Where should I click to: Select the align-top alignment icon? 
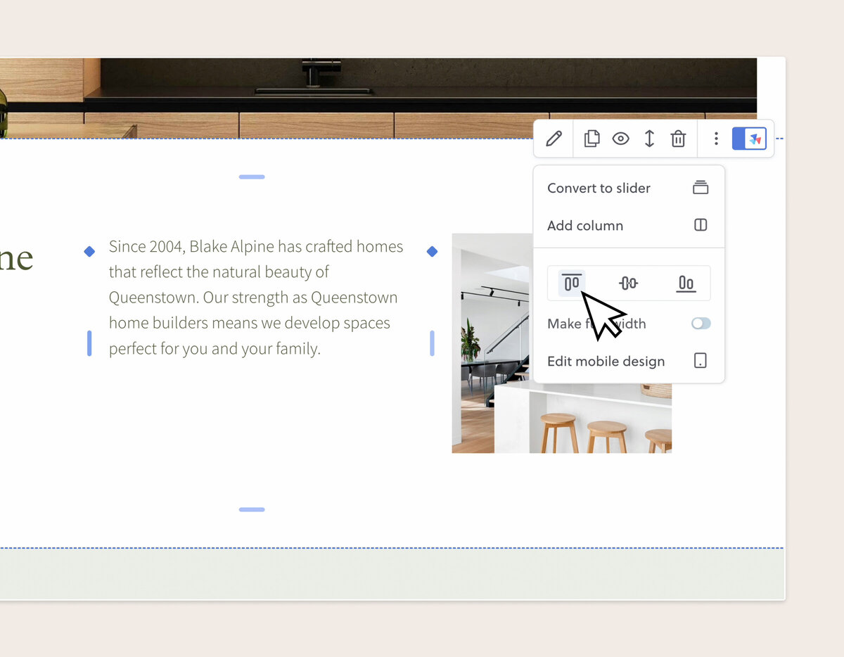pos(570,283)
